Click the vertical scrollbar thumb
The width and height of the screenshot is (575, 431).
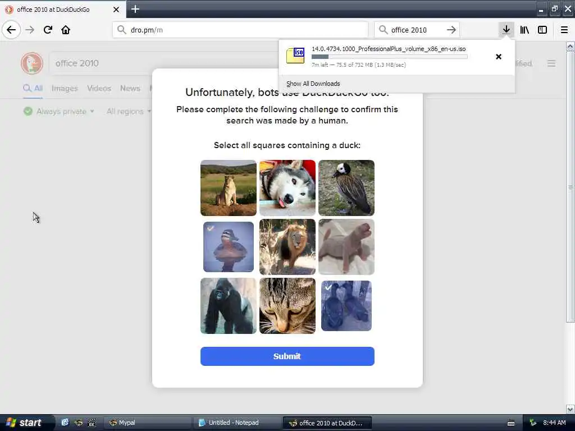570,187
